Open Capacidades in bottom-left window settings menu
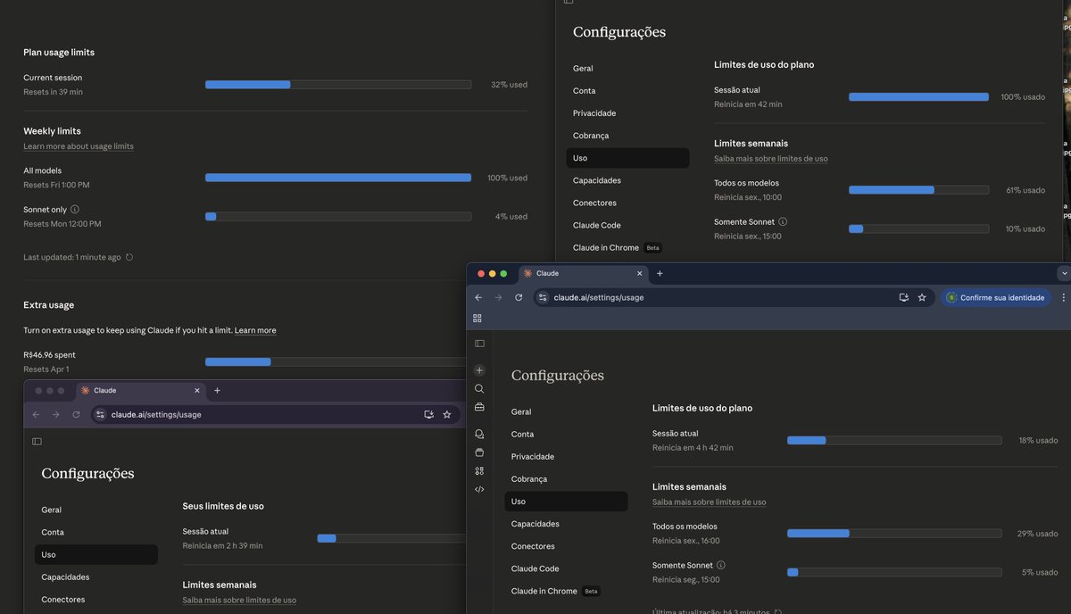This screenshot has height=614, width=1071. (x=96, y=577)
